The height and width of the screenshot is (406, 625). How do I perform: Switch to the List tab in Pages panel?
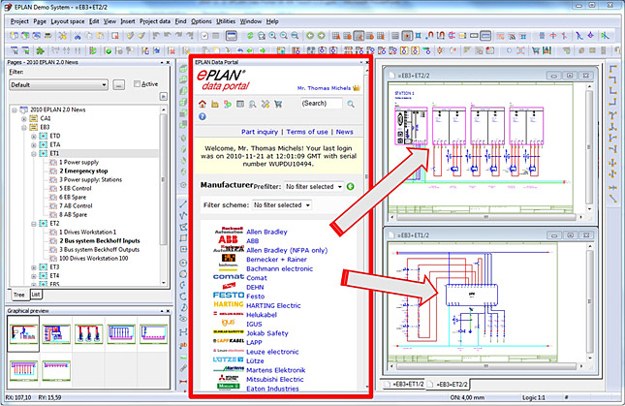click(x=36, y=295)
